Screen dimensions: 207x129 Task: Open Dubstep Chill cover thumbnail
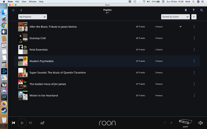tap(23, 38)
